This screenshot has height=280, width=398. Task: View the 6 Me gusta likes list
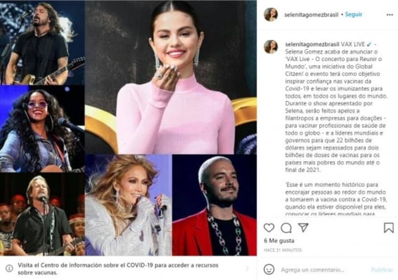[279, 241]
